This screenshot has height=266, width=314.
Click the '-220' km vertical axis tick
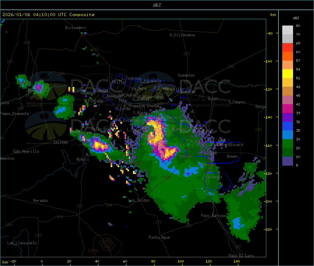click(269, 230)
